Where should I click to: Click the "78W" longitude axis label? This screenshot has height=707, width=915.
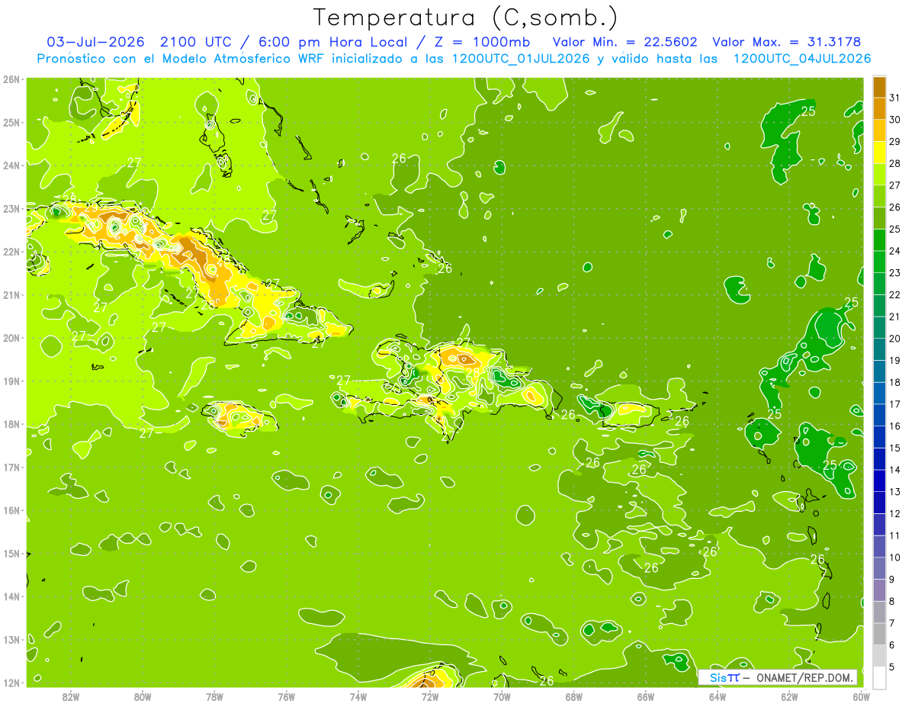[214, 696]
